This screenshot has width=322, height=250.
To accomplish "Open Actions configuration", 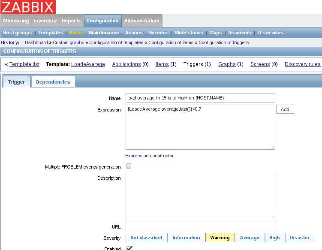I will [x=134, y=33].
